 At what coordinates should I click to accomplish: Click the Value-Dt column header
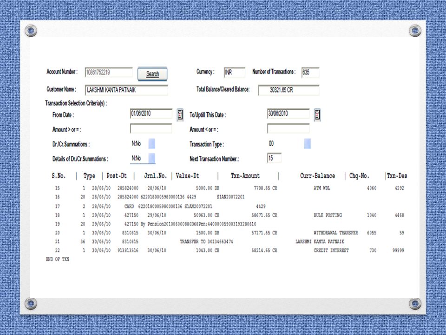[187, 176]
